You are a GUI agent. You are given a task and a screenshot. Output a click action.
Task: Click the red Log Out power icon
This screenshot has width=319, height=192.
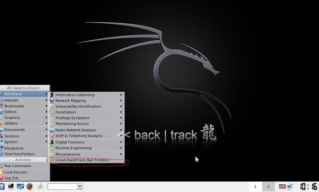(1, 178)
